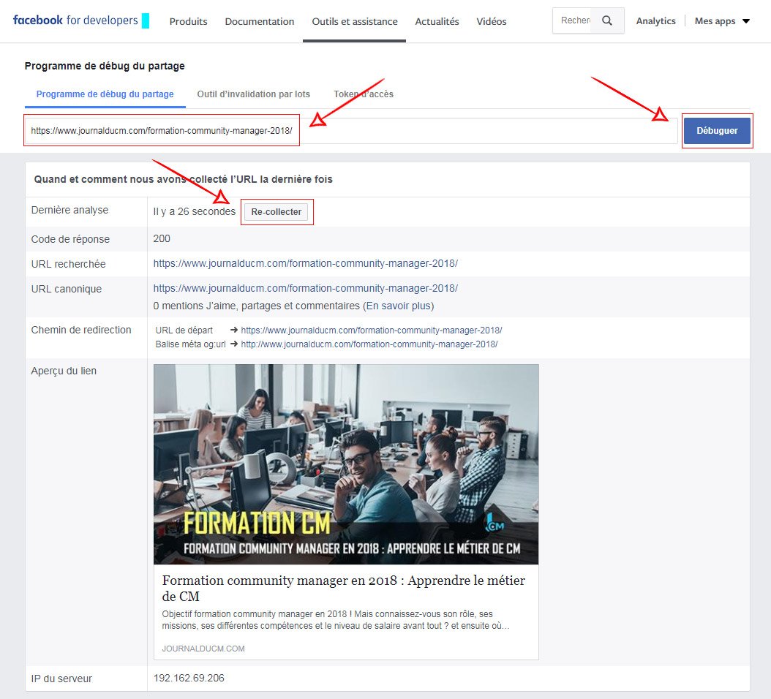Click the 'Aperçu du lien' row label

pyautogui.click(x=64, y=371)
